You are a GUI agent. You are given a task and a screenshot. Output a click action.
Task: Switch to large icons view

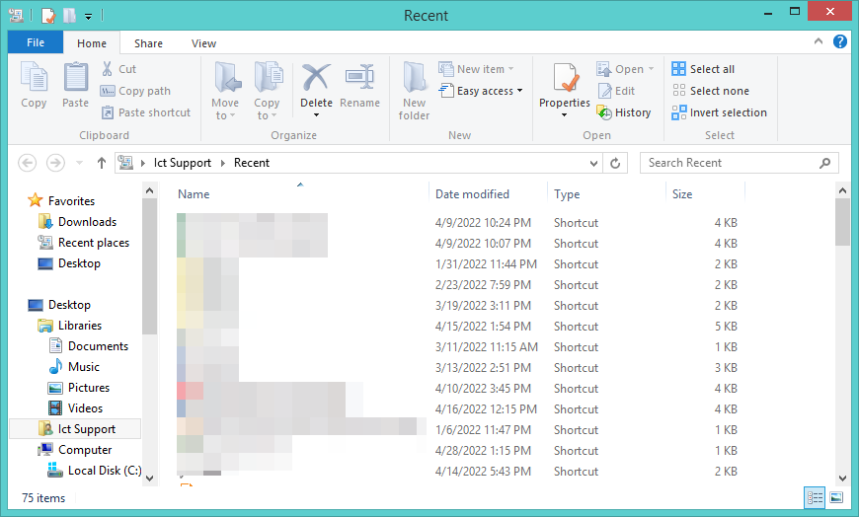[836, 497]
